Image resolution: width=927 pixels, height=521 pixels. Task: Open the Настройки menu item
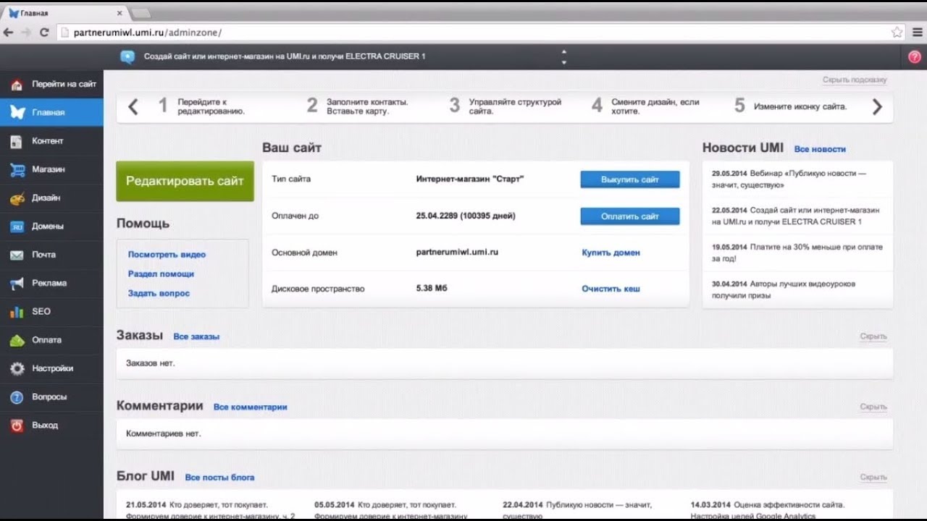coord(51,368)
